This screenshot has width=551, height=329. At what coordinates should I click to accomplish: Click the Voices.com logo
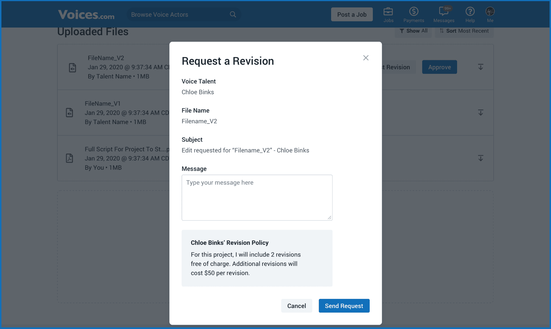[x=86, y=14]
